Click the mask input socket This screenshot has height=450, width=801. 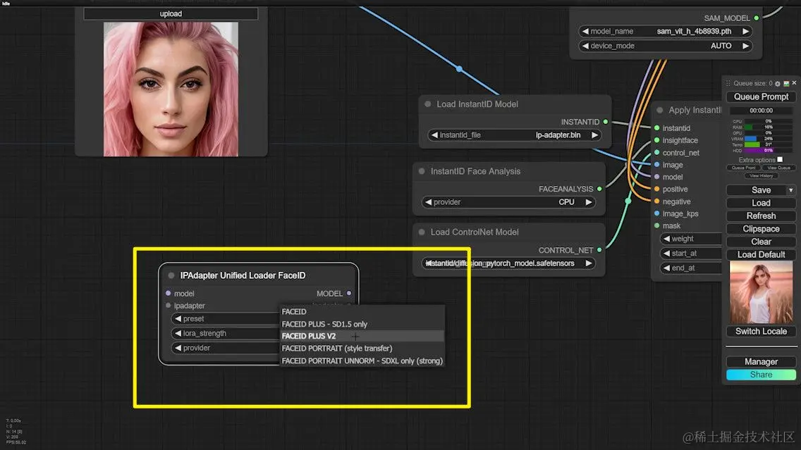click(x=657, y=225)
